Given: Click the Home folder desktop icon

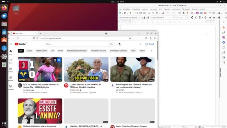Looking at the screenshot, I should [16, 10].
